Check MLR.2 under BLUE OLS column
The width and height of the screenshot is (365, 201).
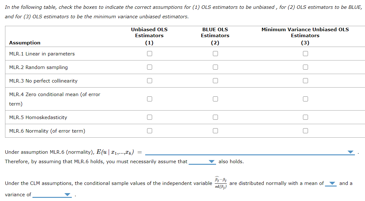215,67
